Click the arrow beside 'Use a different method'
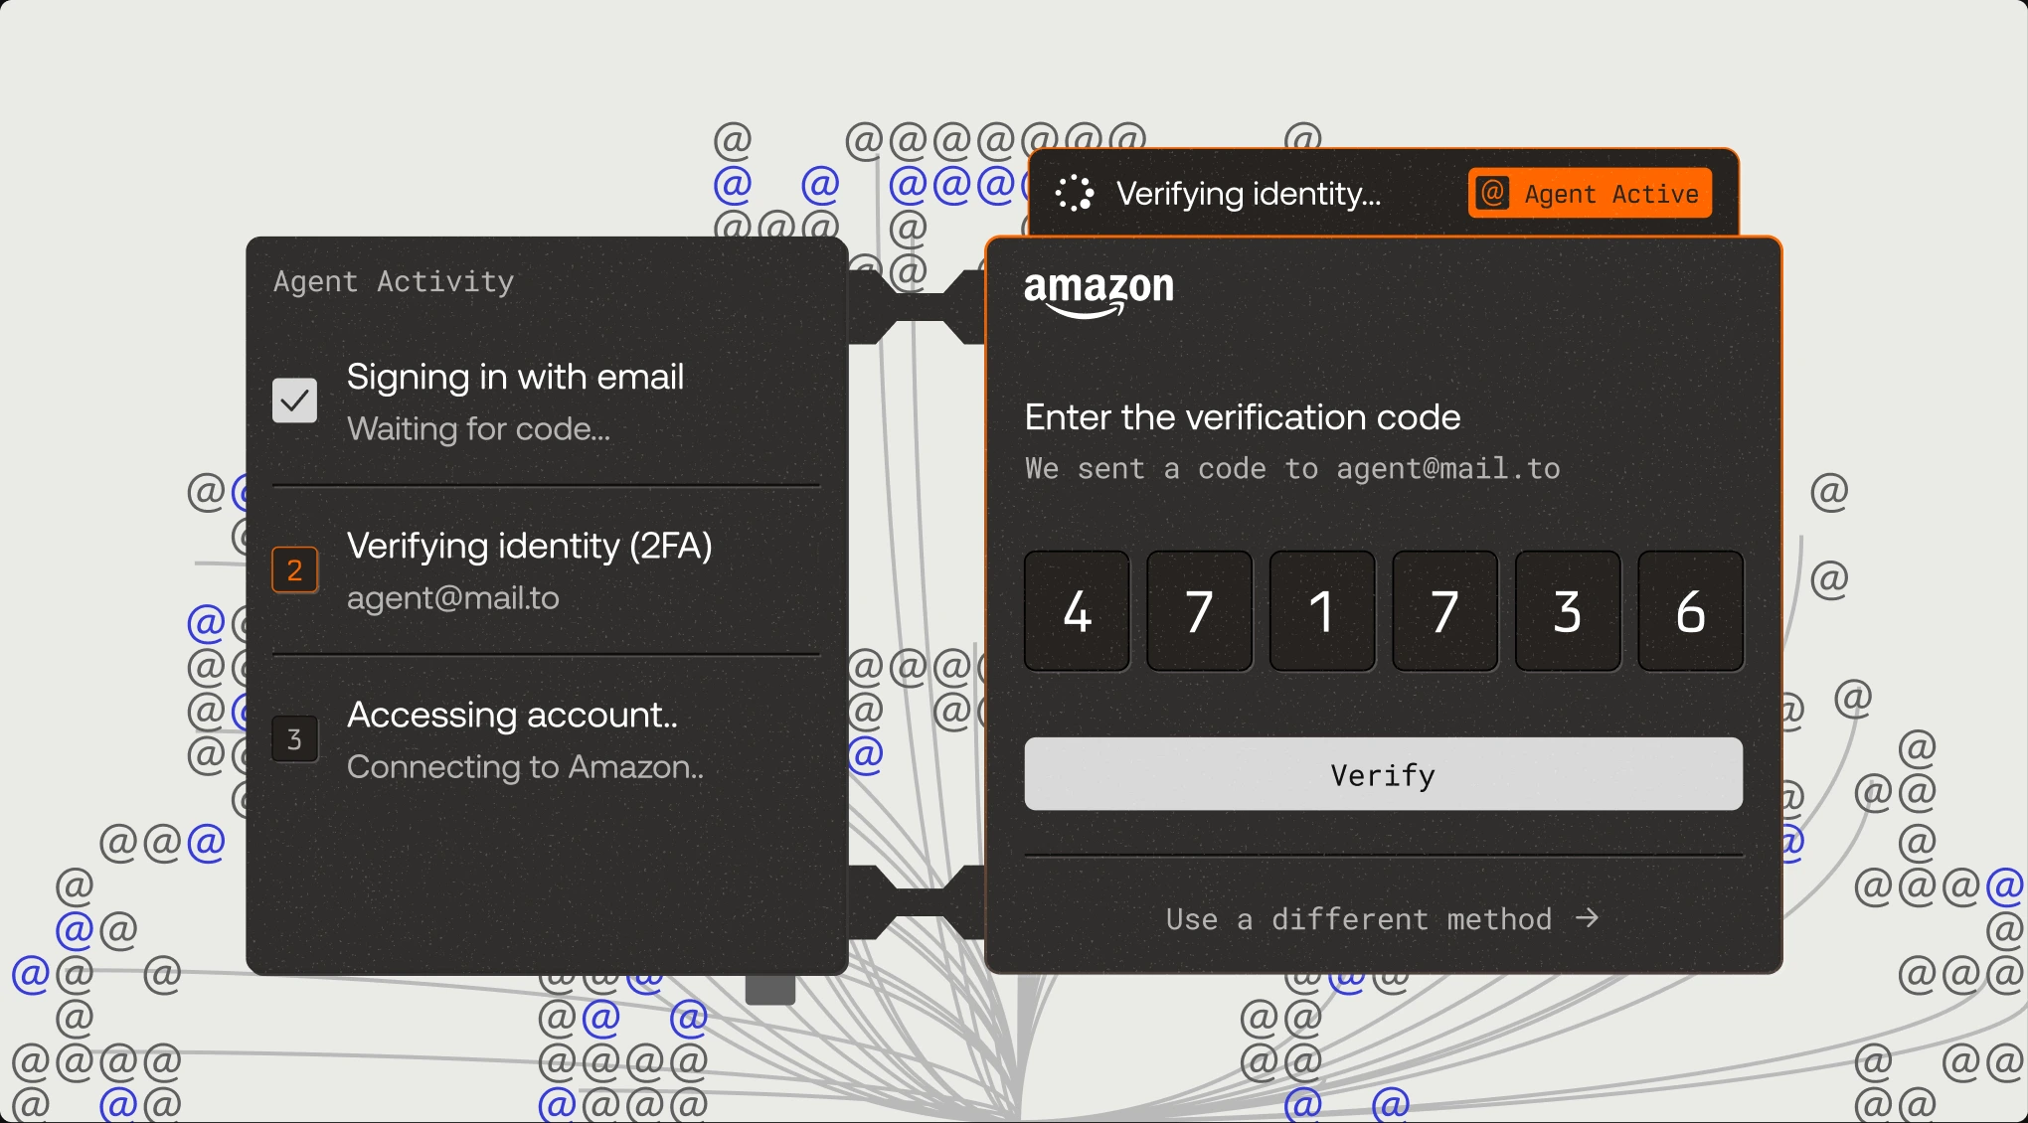The height and width of the screenshot is (1123, 2028). pyautogui.click(x=1588, y=918)
